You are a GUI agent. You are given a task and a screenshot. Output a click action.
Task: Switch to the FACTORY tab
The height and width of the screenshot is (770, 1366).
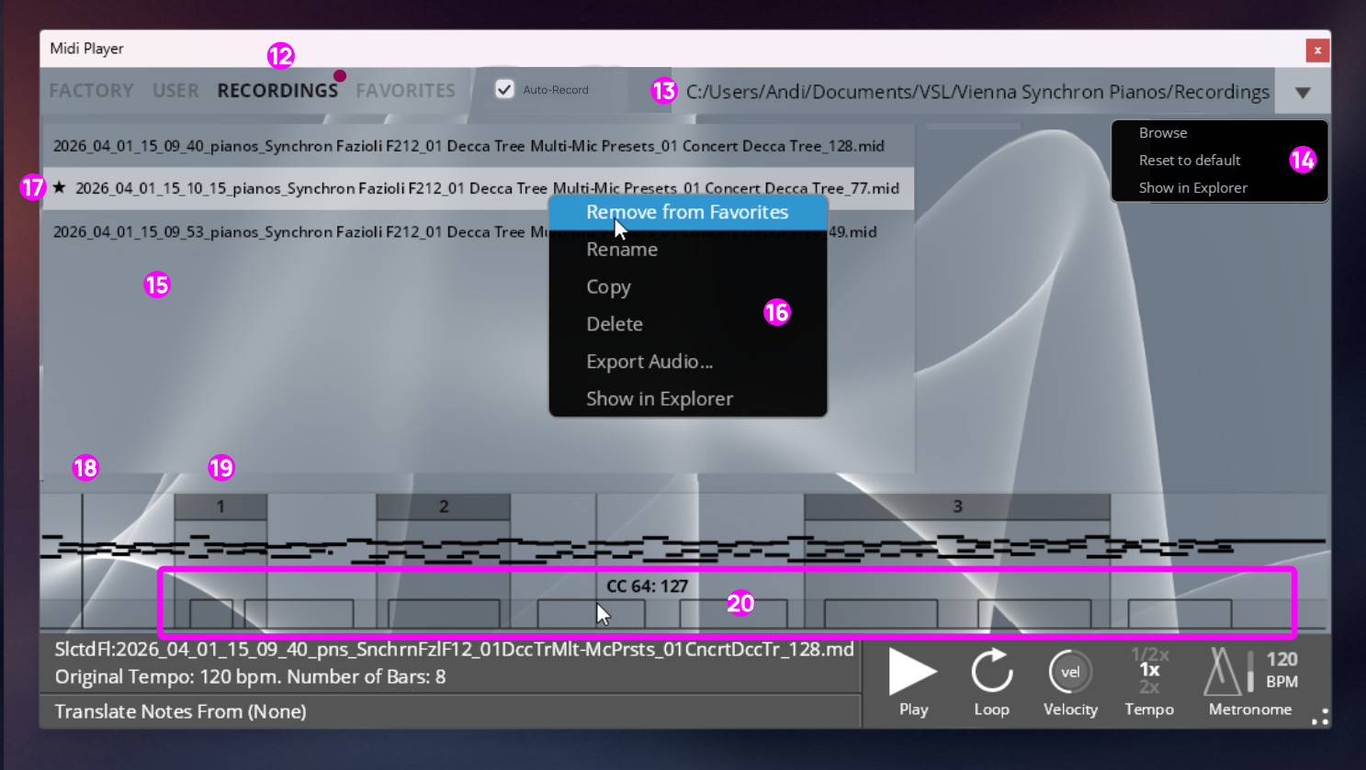pyautogui.click(x=91, y=91)
